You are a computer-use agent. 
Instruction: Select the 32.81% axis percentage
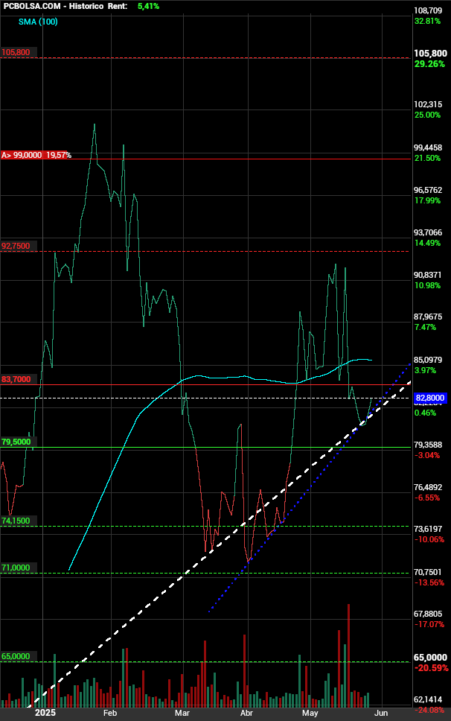pos(428,21)
